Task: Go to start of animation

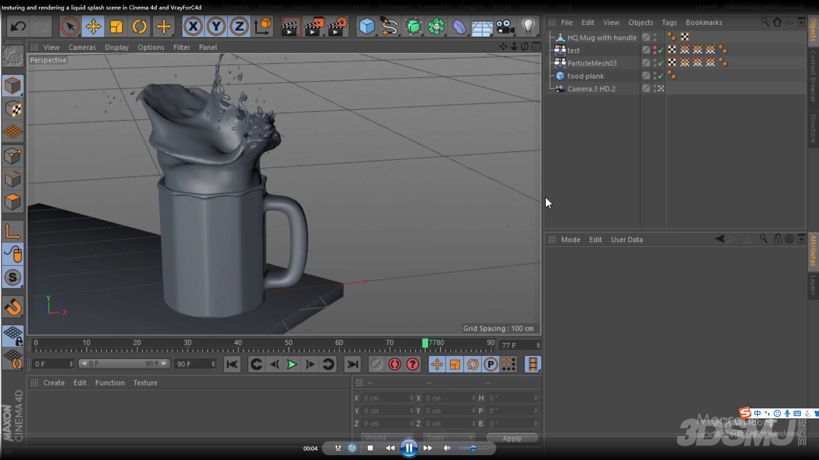Action: pos(232,364)
